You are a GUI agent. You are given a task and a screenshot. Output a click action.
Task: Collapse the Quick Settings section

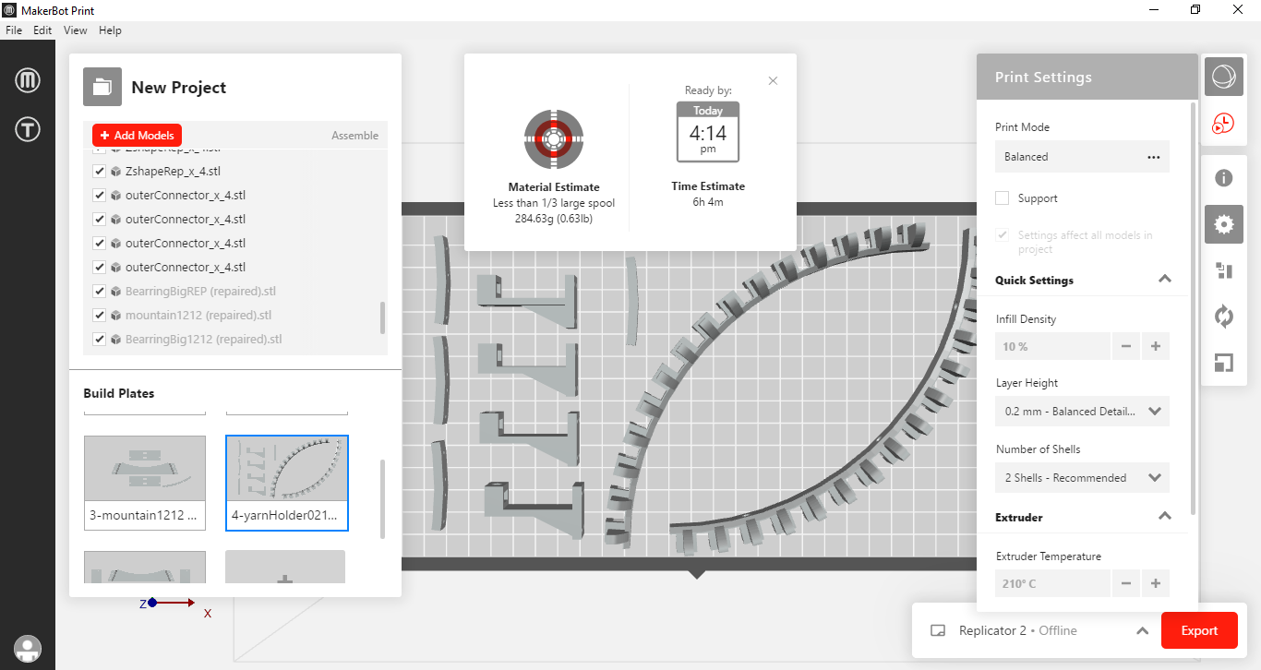tap(1165, 280)
